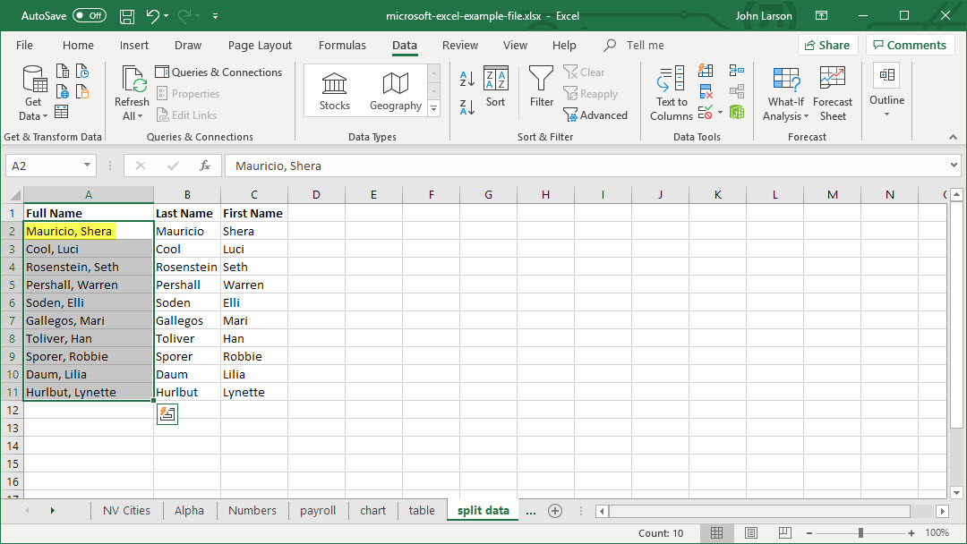
Task: Adjust the zoom slider in status bar
Action: 860,533
